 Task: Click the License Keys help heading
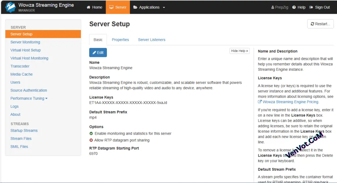(x=270, y=78)
